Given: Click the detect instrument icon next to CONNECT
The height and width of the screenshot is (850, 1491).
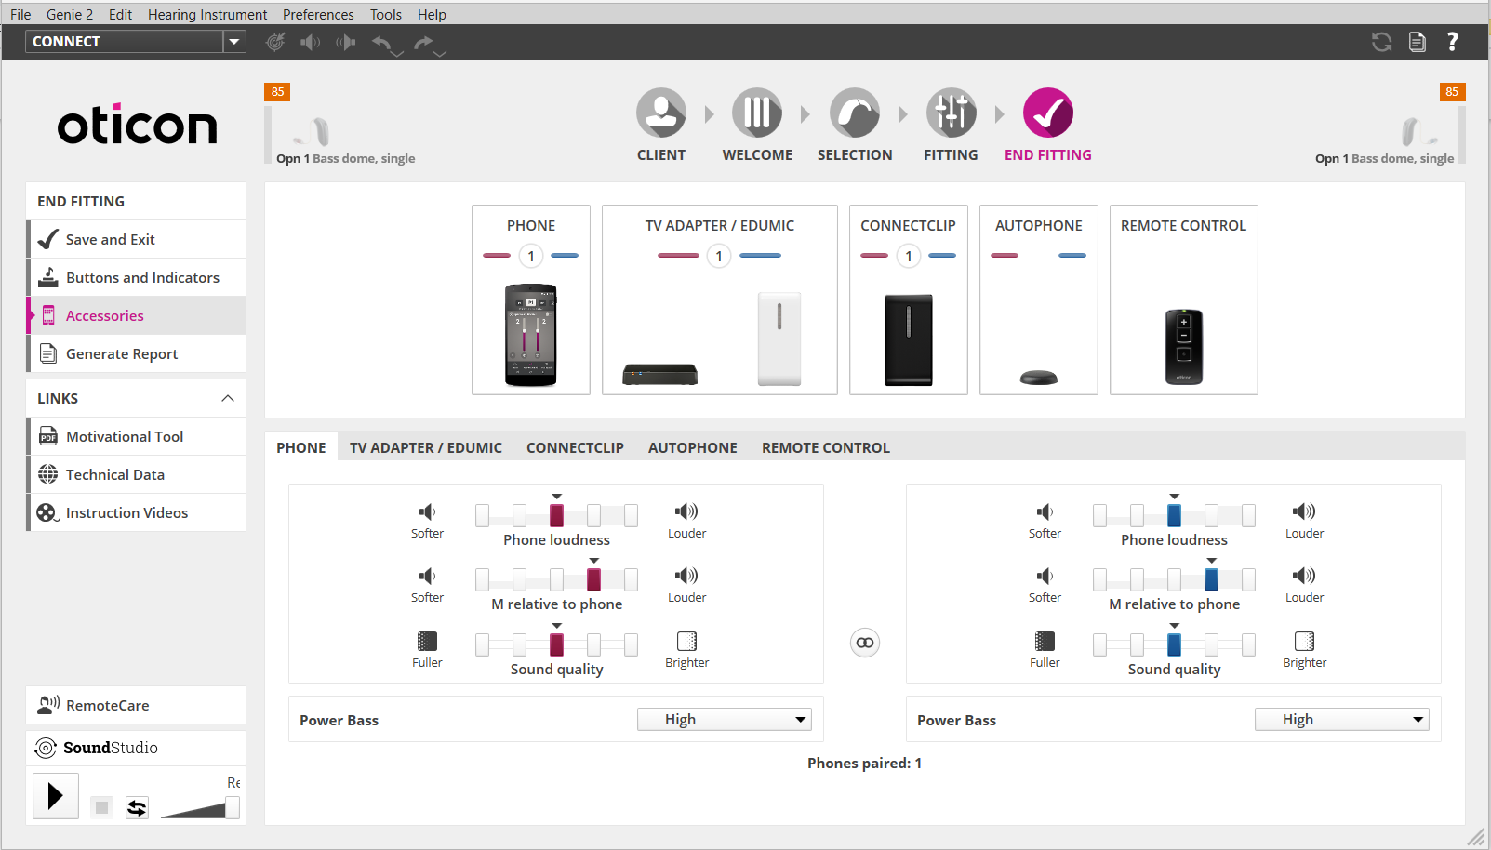Looking at the screenshot, I should pyautogui.click(x=275, y=42).
